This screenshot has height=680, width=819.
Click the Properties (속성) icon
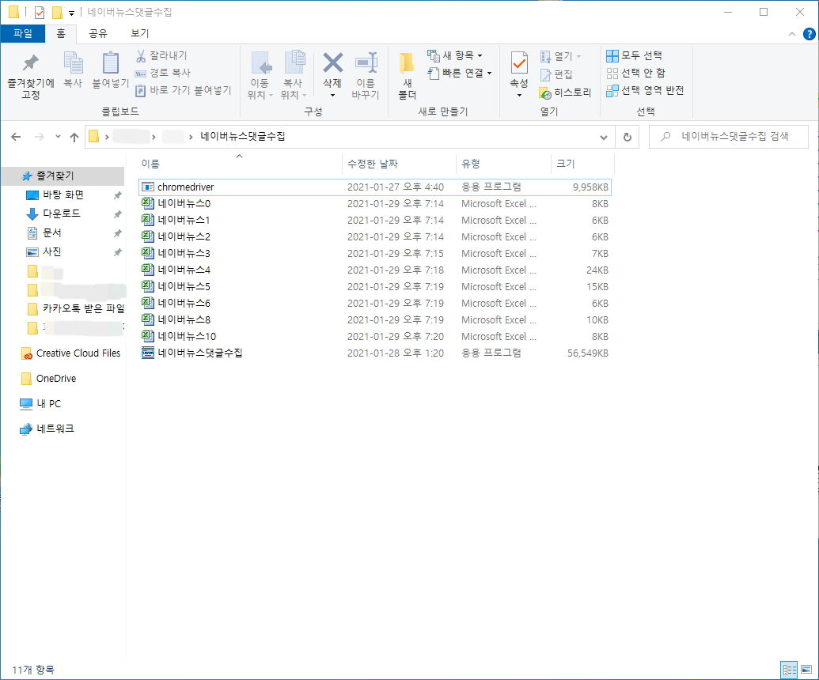tap(518, 63)
